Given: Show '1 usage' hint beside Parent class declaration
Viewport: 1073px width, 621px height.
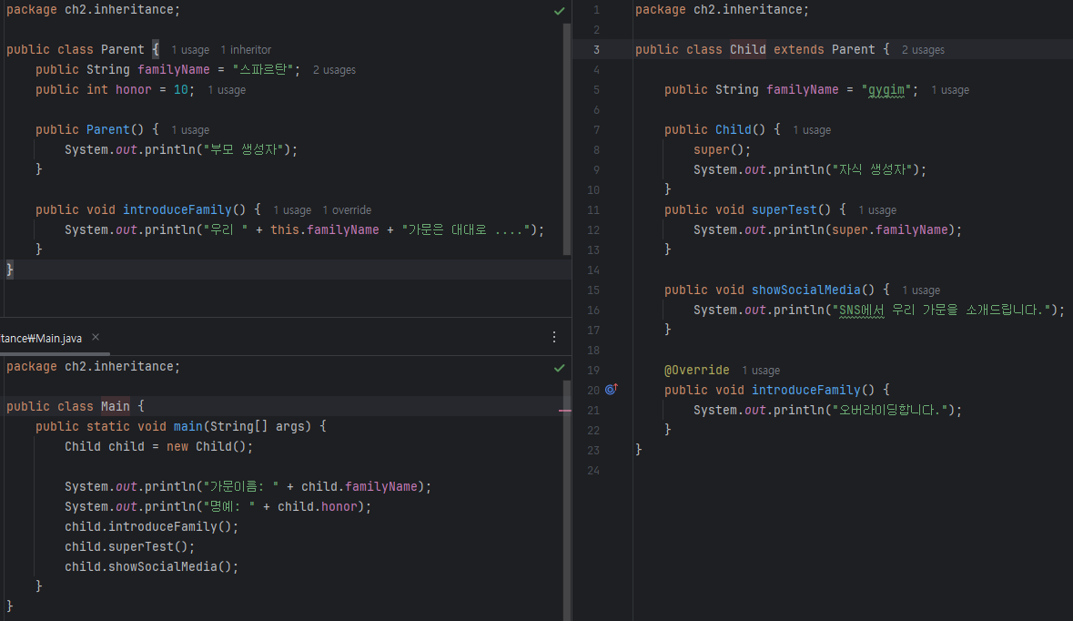Looking at the screenshot, I should pyautogui.click(x=190, y=50).
